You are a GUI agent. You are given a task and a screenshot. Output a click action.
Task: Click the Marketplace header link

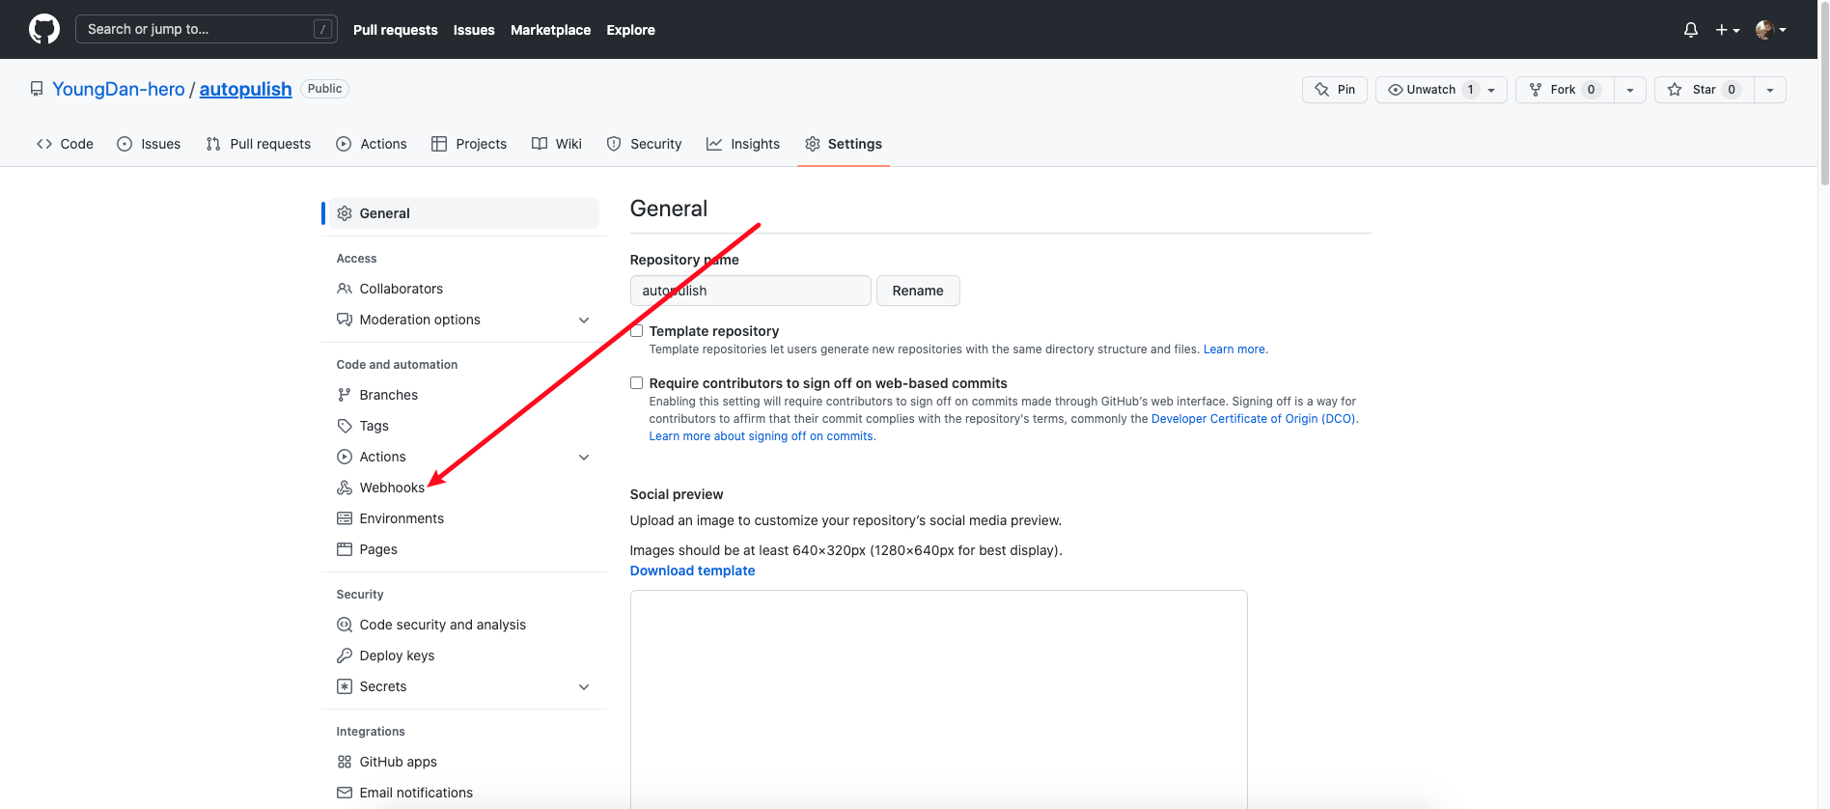coord(550,30)
